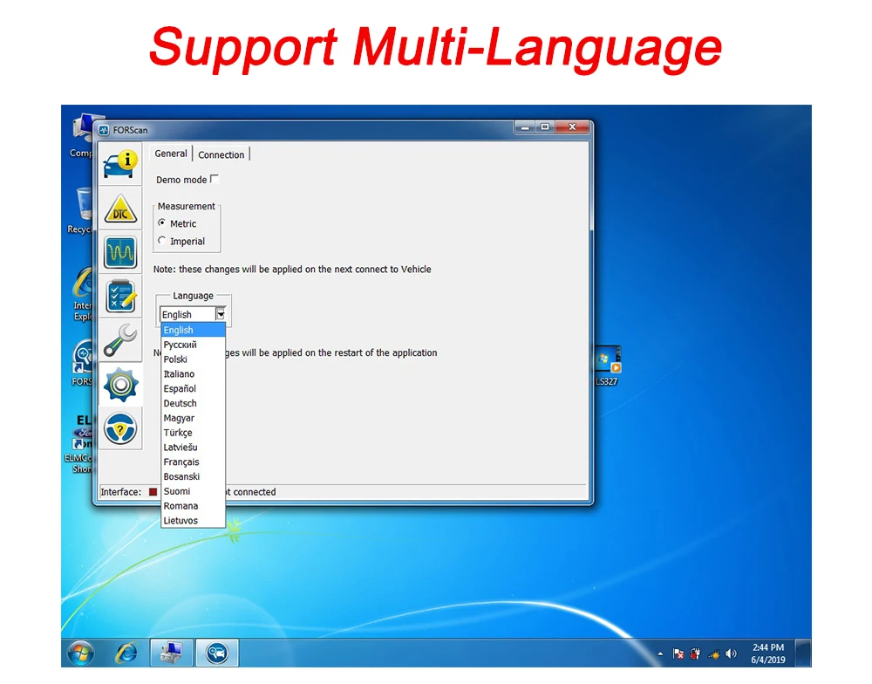This screenshot has width=872, height=684.
Task: Open the wrench service functions section
Action: coord(120,340)
